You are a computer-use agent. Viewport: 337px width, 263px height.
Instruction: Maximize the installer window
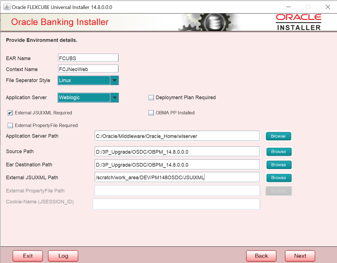[x=308, y=7]
